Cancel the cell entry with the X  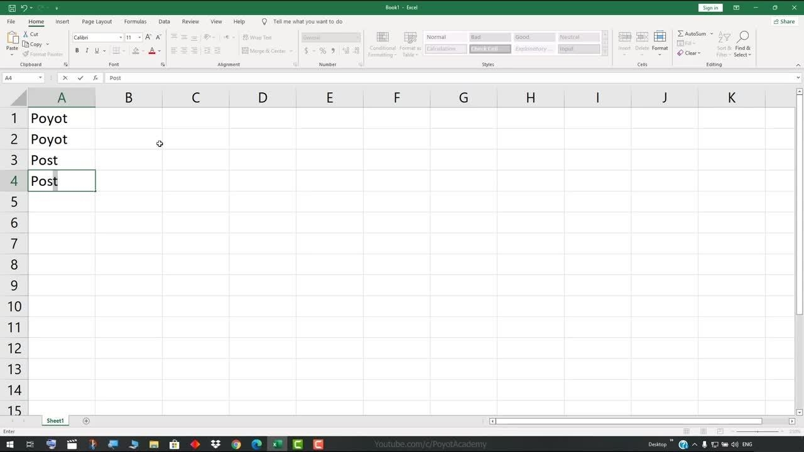tap(65, 78)
